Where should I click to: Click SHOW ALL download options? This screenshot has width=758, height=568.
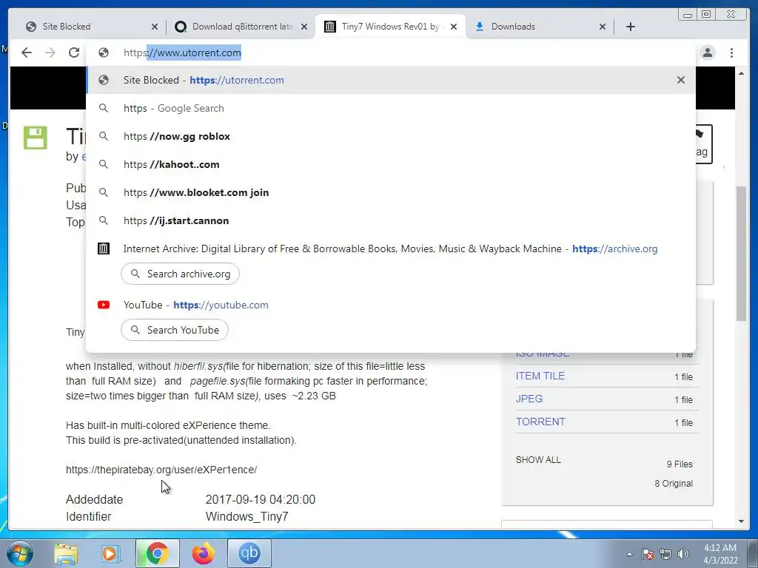coord(538,460)
